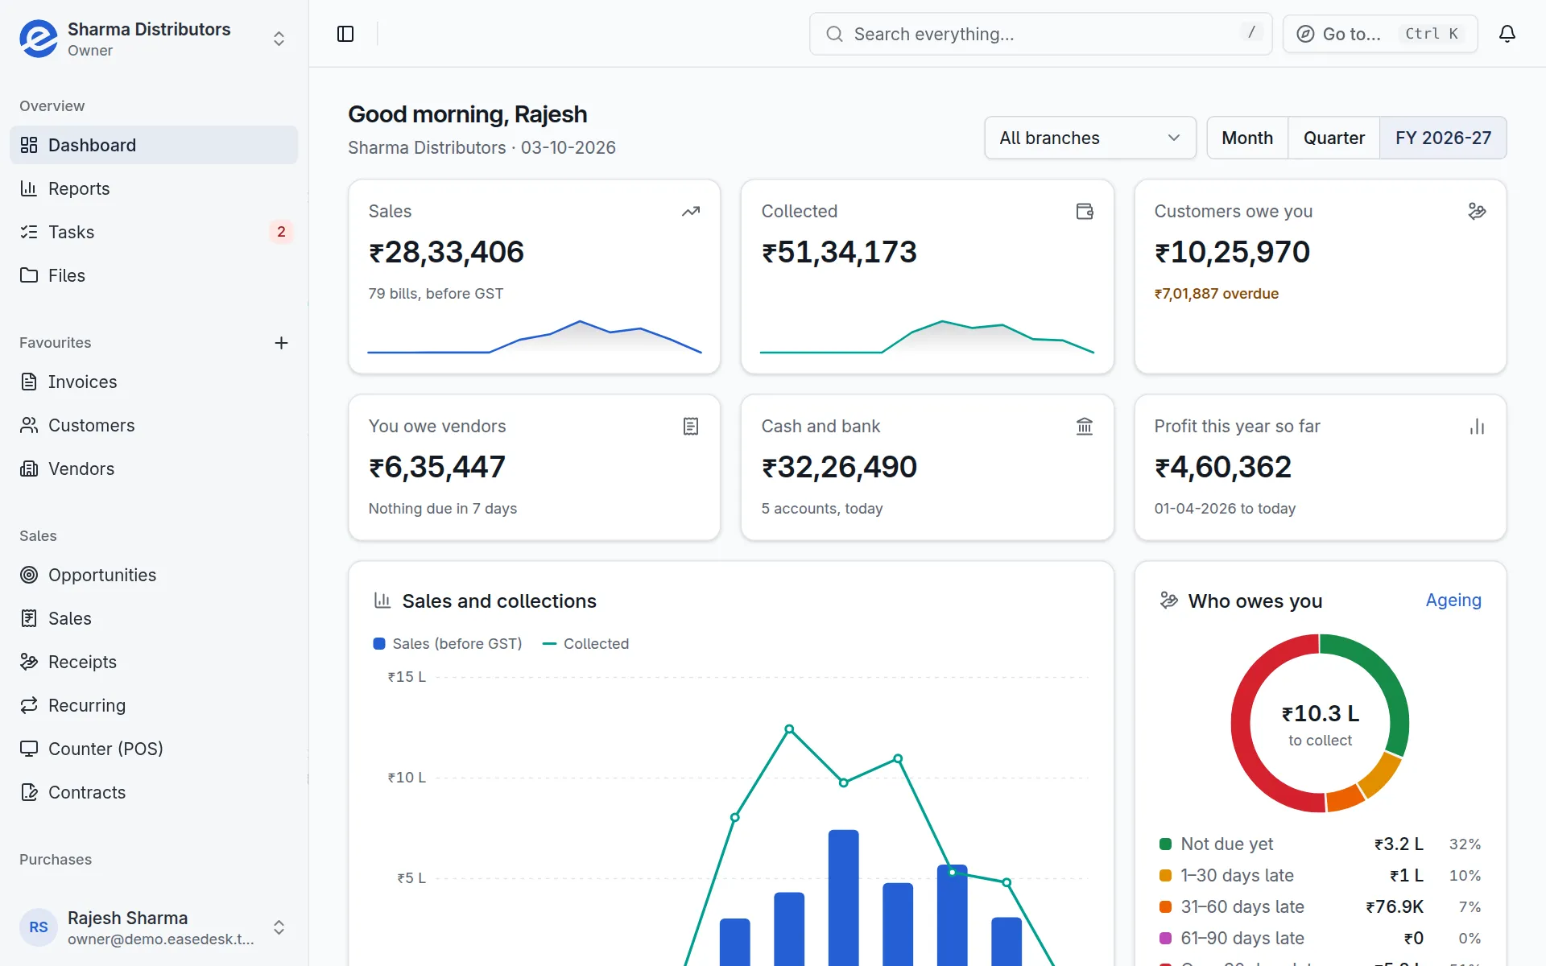The width and height of the screenshot is (1546, 966).
Task: Go to Invoices favourite
Action: (154, 382)
